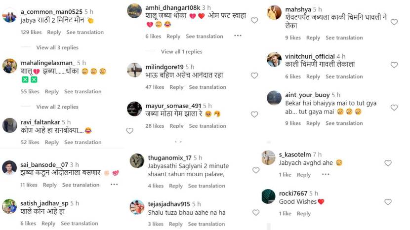
Task: Like thuganomix_17's comment
Action: click(255, 170)
